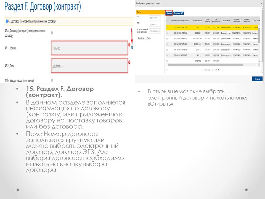
Task: Click the magnifier icon to choose a contract
Action: 132,48
